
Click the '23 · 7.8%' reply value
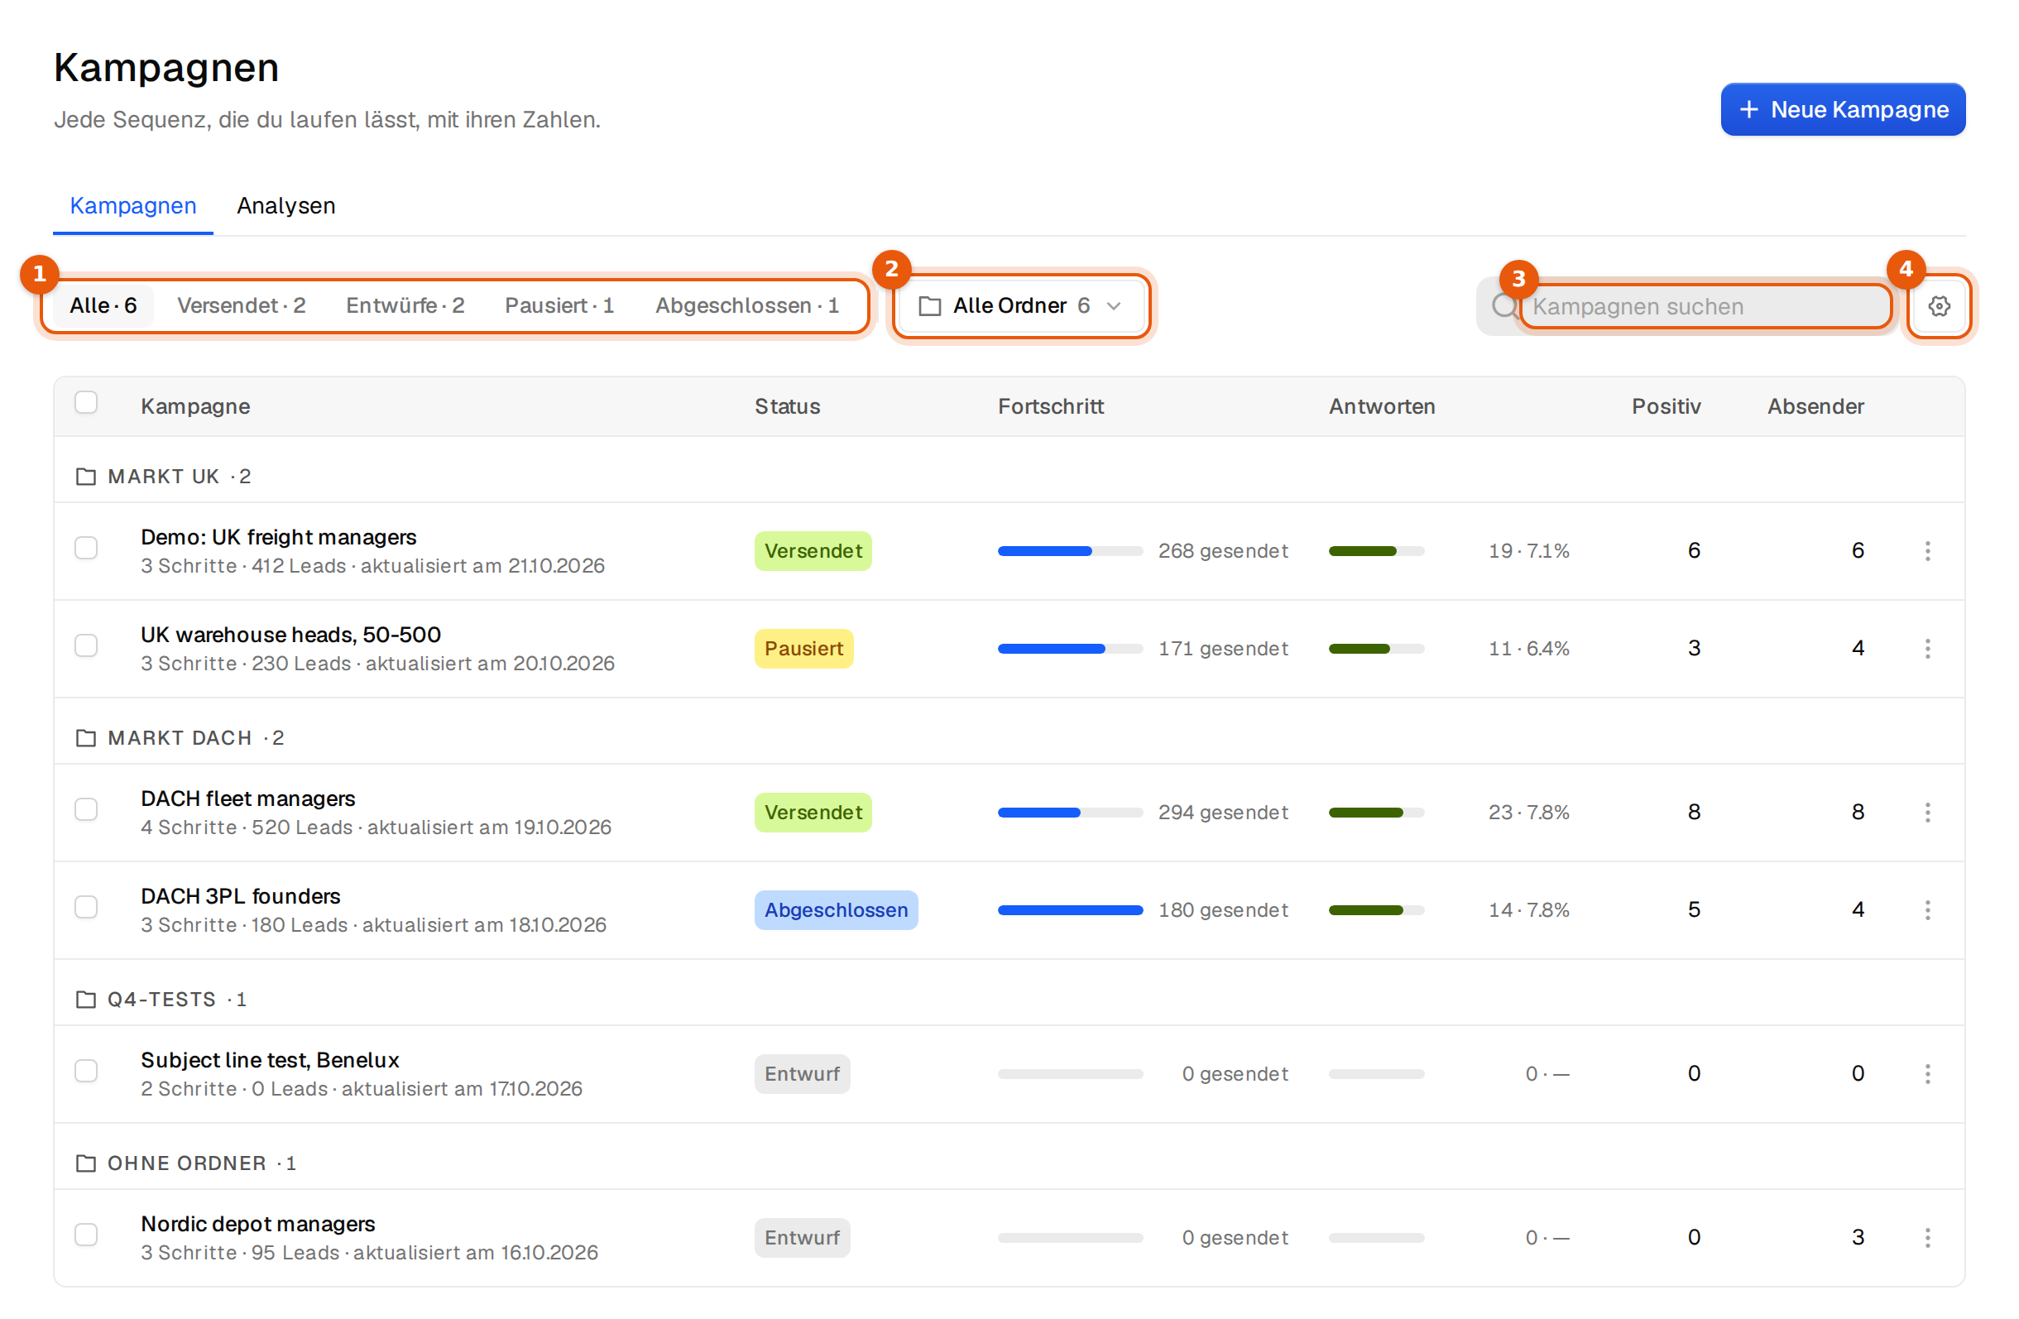point(1528,812)
